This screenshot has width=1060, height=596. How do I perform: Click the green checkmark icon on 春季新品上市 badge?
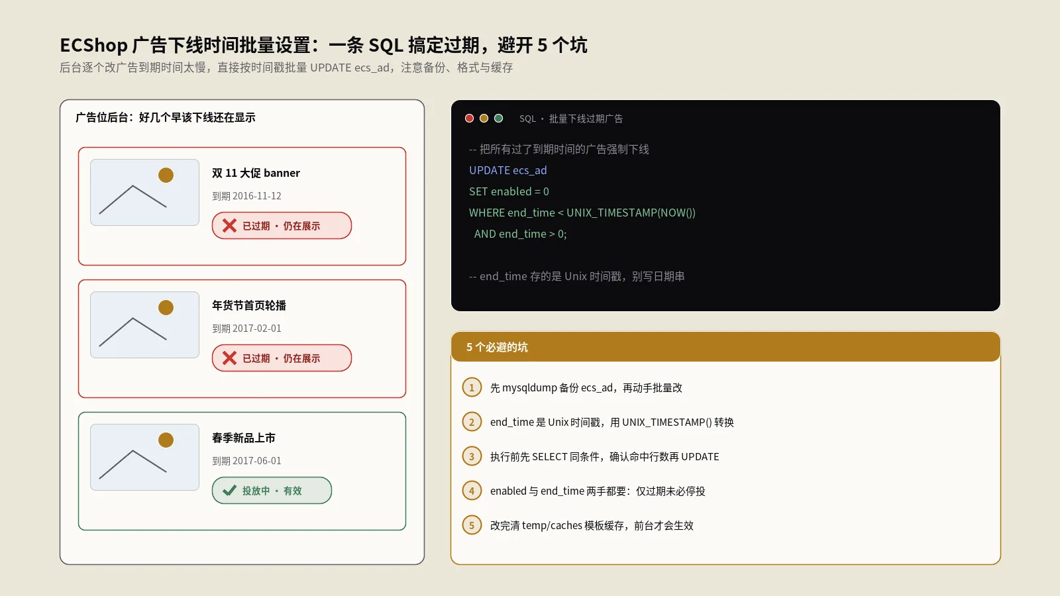pos(229,491)
